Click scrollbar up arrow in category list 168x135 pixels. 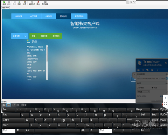pos(47,46)
